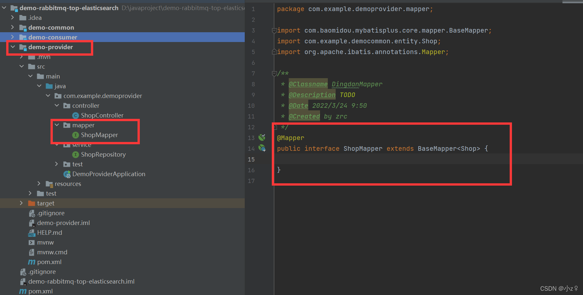583x295 pixels.
Task: Click the java source root folder icon
Action: coord(49,86)
